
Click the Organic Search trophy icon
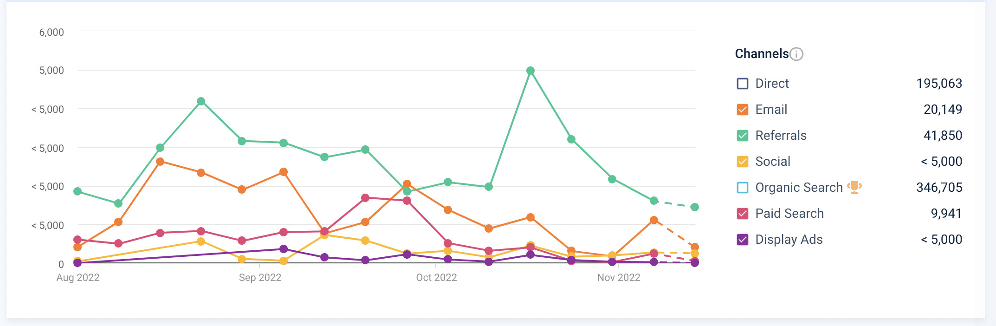pos(854,187)
